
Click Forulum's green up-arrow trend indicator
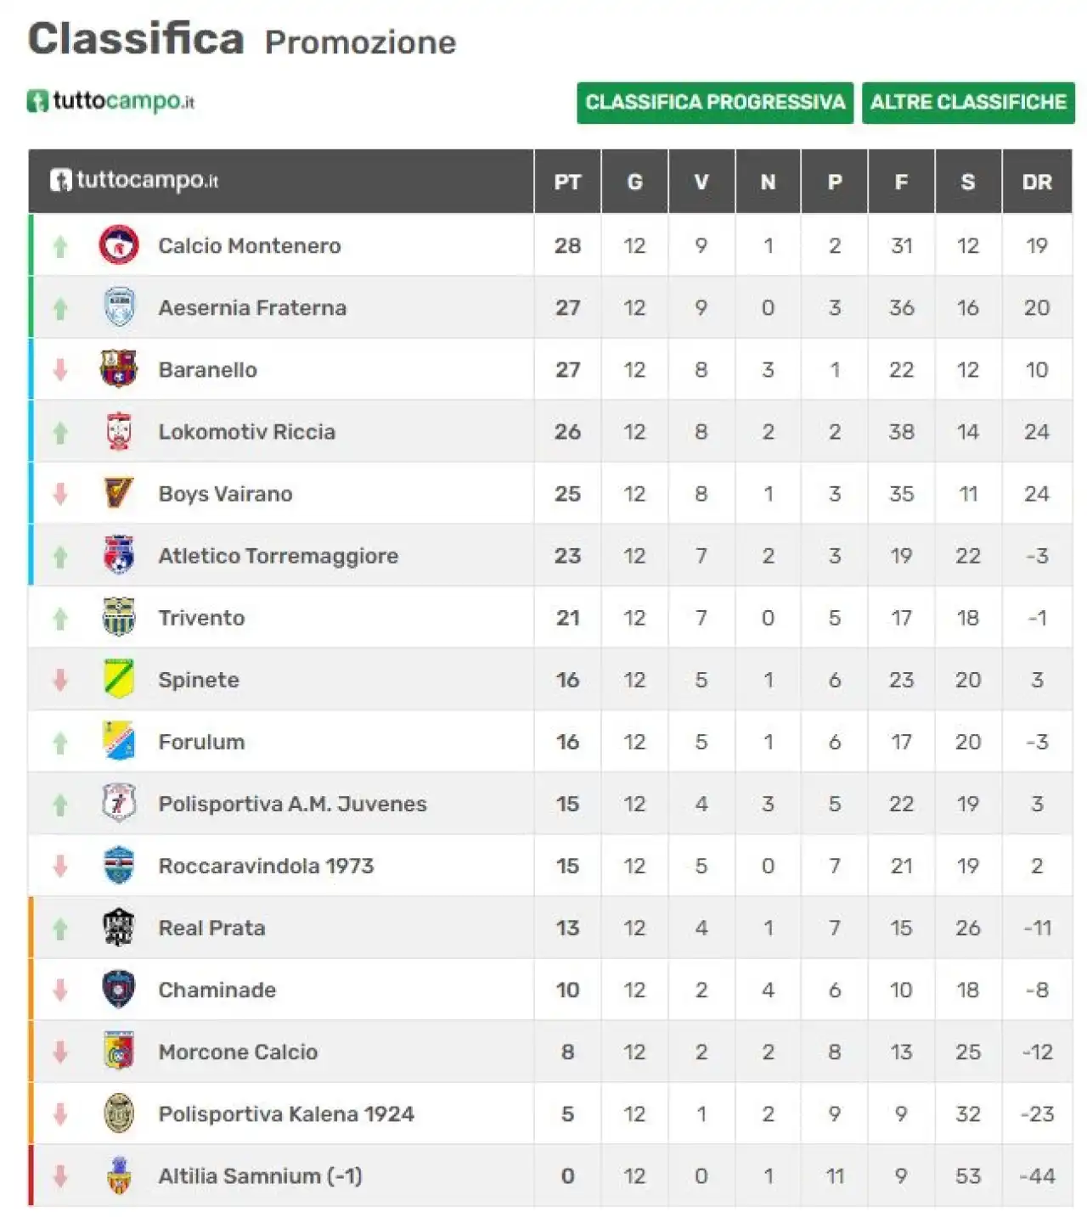coord(60,743)
